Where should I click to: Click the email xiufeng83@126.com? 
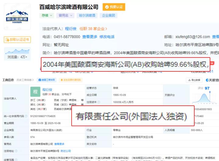(193, 37)
